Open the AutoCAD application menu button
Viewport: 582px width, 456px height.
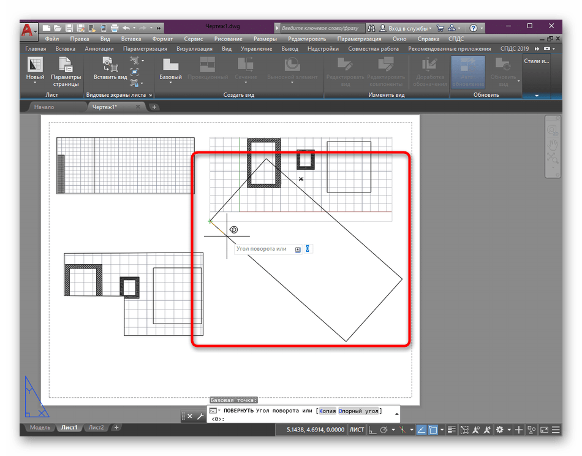[29, 29]
